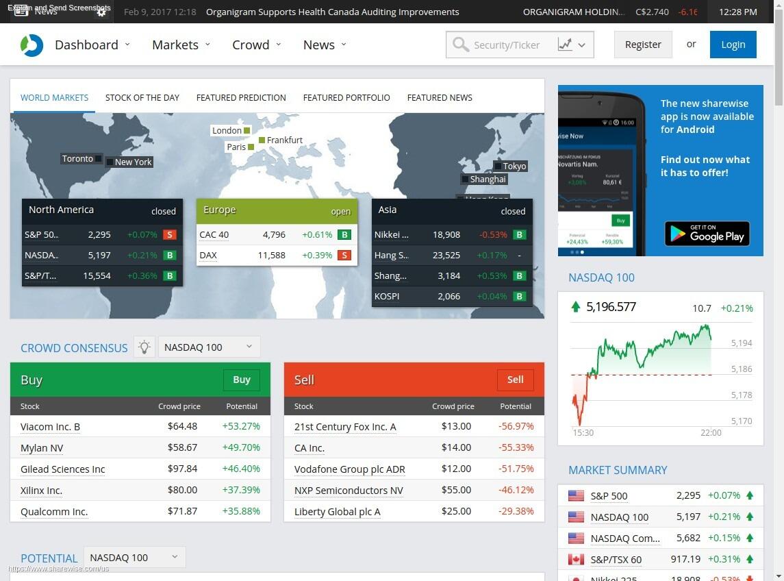This screenshot has height=581, width=784.
Task: Click the Login button
Action: point(733,45)
